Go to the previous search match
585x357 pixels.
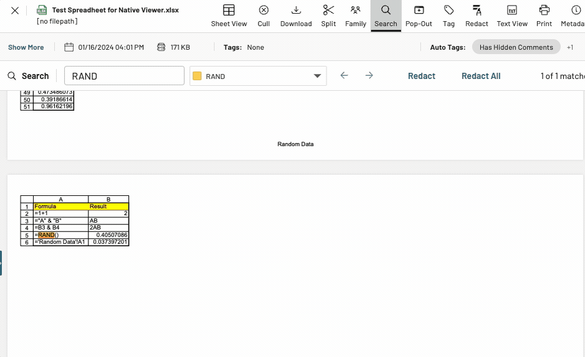point(344,75)
